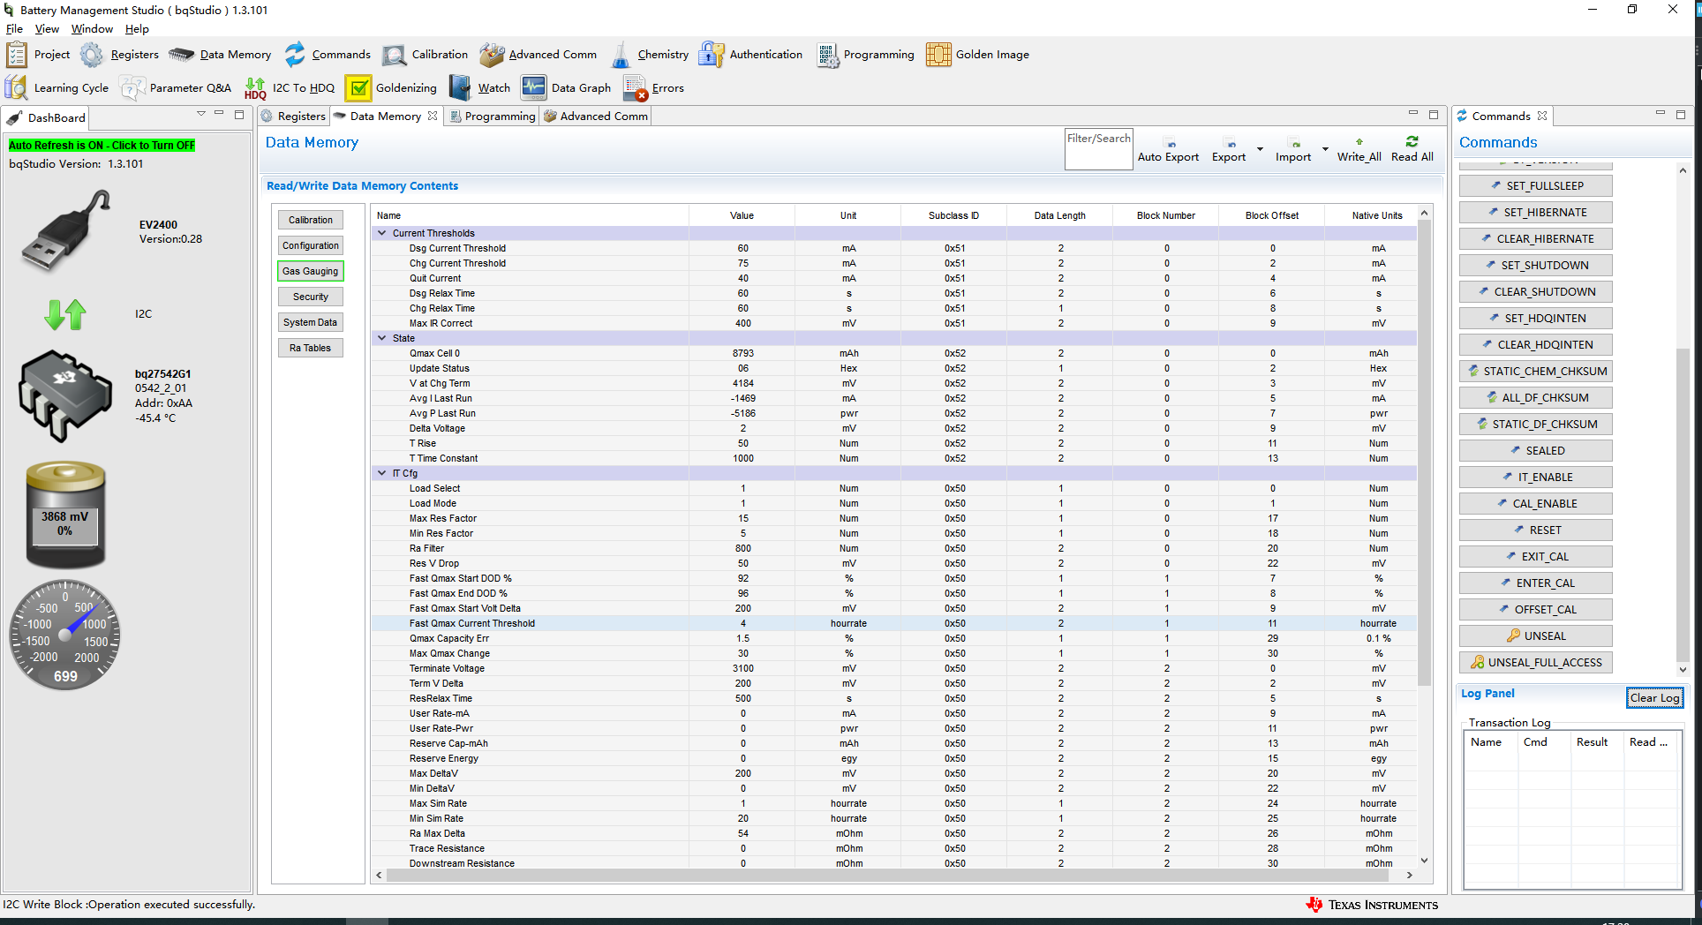
Task: Collapse the IT Cfg group
Action: [382, 473]
